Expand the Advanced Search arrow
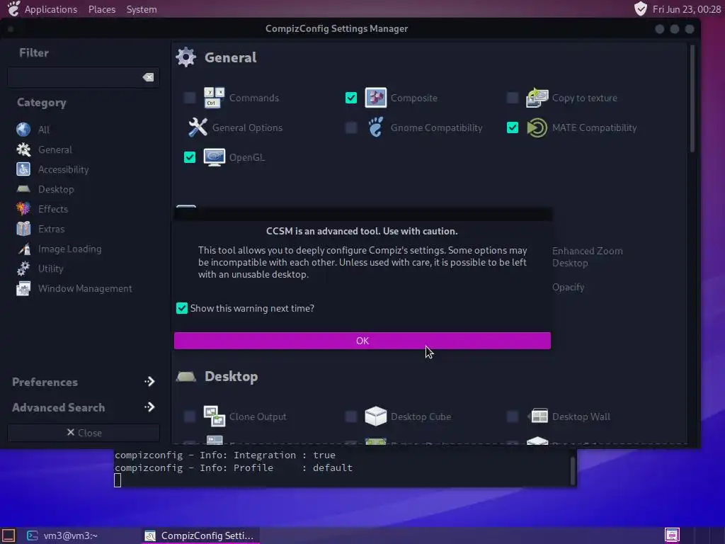 (x=149, y=407)
